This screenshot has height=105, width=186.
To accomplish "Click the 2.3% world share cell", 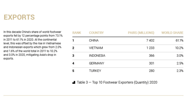I will (180, 71).
